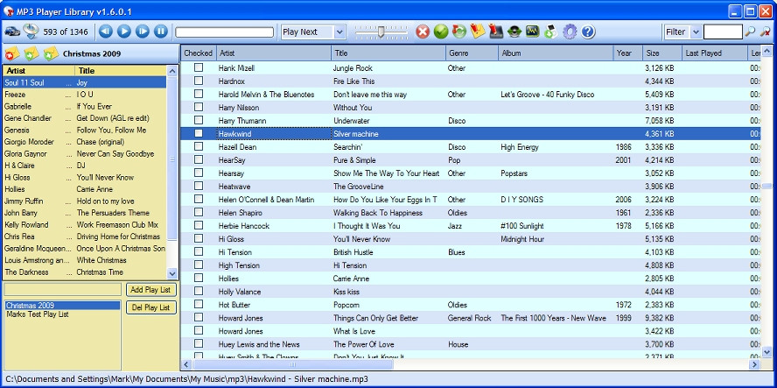Sort library by Artist column header
The height and width of the screenshot is (388, 777).
(274, 53)
